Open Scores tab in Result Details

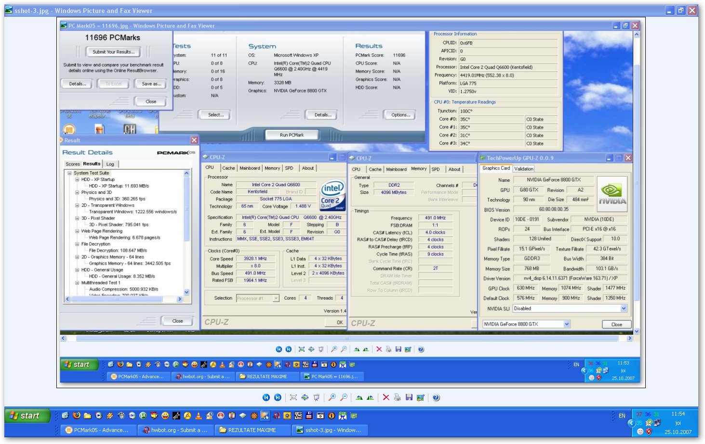click(72, 164)
